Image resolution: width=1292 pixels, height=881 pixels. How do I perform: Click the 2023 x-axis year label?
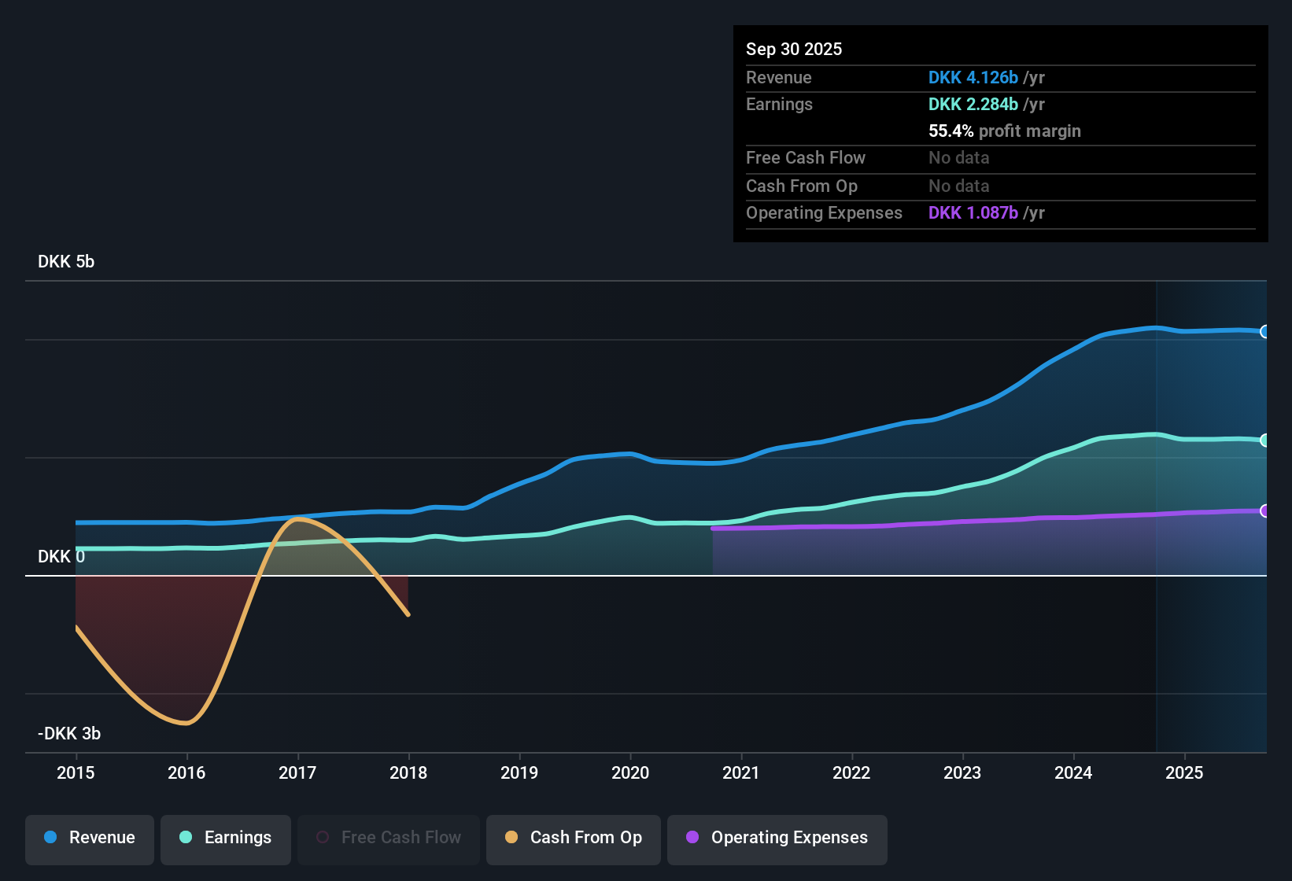(962, 773)
